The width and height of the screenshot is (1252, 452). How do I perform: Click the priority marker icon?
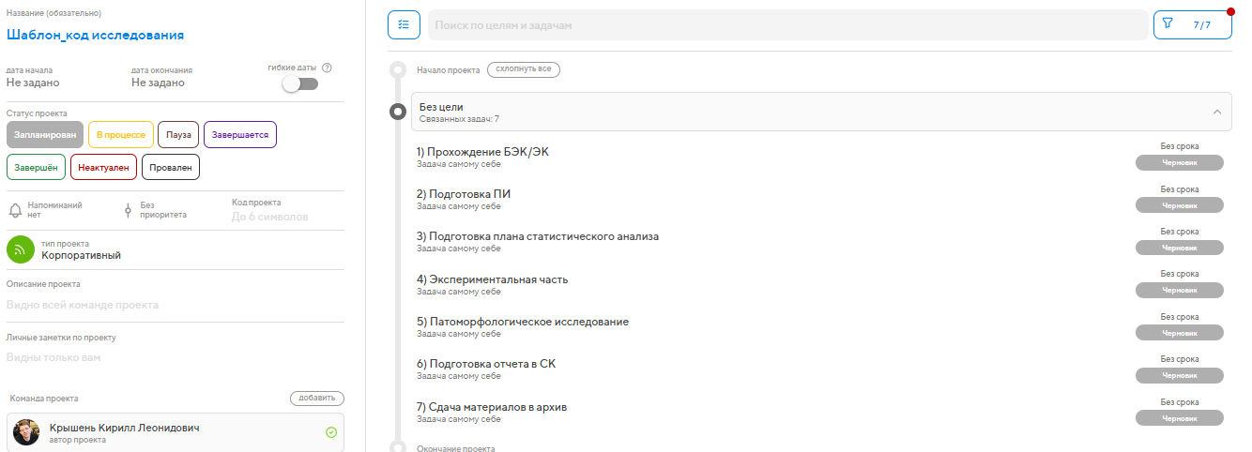pos(128,209)
